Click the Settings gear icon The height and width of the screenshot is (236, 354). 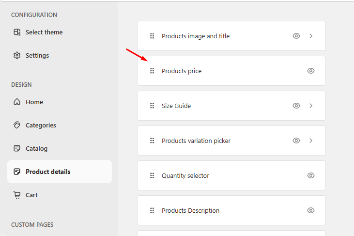click(17, 55)
